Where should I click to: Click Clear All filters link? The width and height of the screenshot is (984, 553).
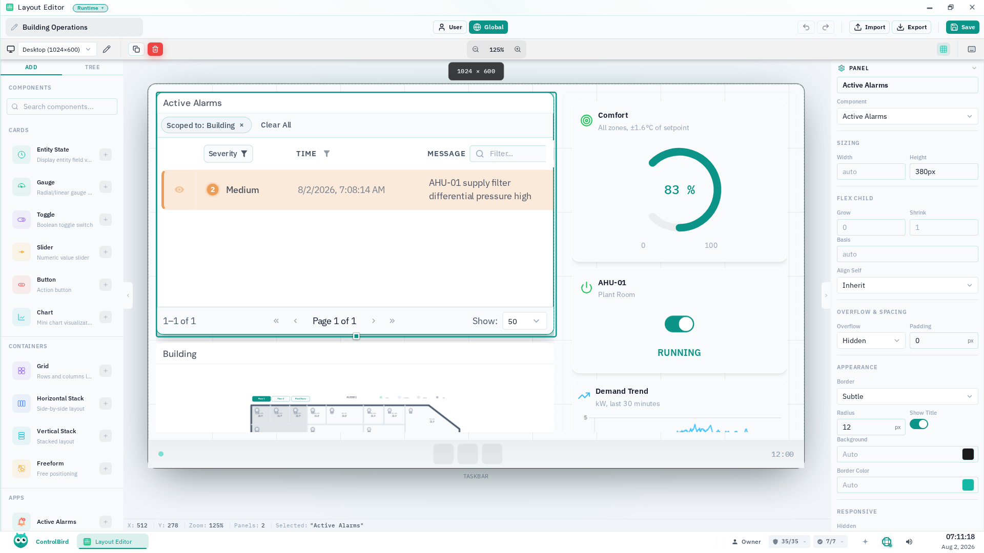pyautogui.click(x=276, y=125)
